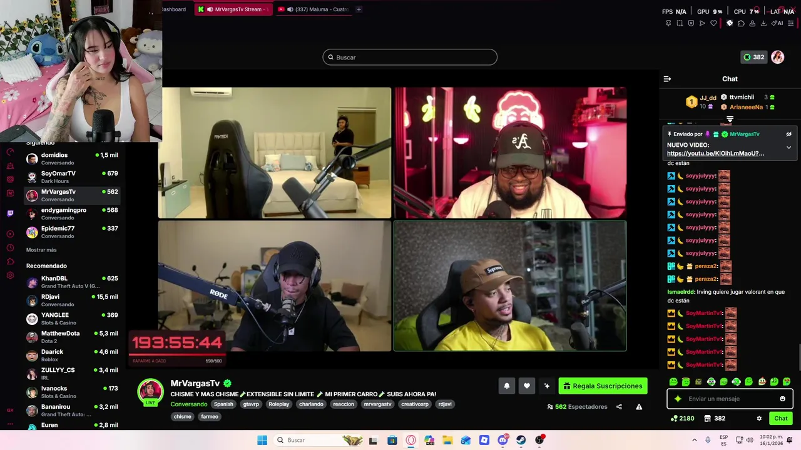
Task: Open MatthewDota recommended channel
Action: click(72, 337)
